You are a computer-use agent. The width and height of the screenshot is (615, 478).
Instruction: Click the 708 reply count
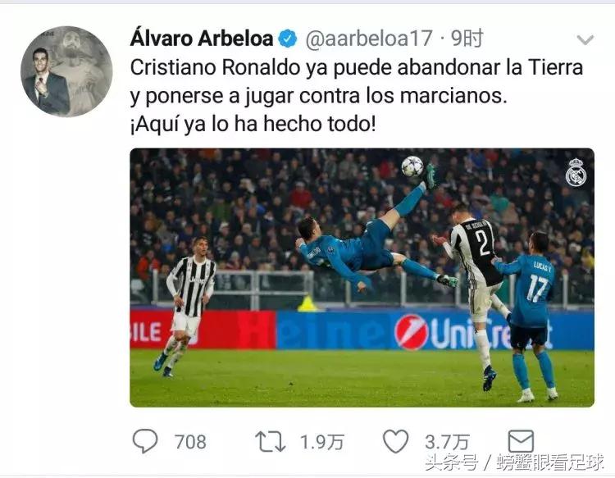click(190, 442)
